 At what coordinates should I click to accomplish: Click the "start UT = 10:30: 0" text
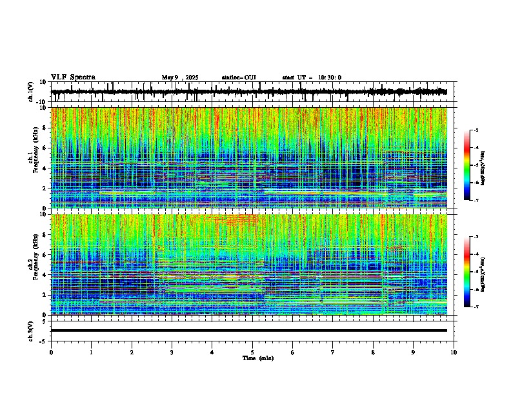tap(312, 77)
